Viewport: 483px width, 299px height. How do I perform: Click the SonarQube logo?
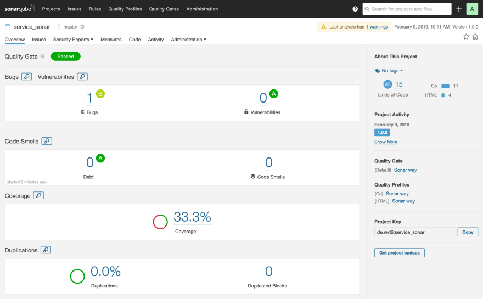[20, 8]
